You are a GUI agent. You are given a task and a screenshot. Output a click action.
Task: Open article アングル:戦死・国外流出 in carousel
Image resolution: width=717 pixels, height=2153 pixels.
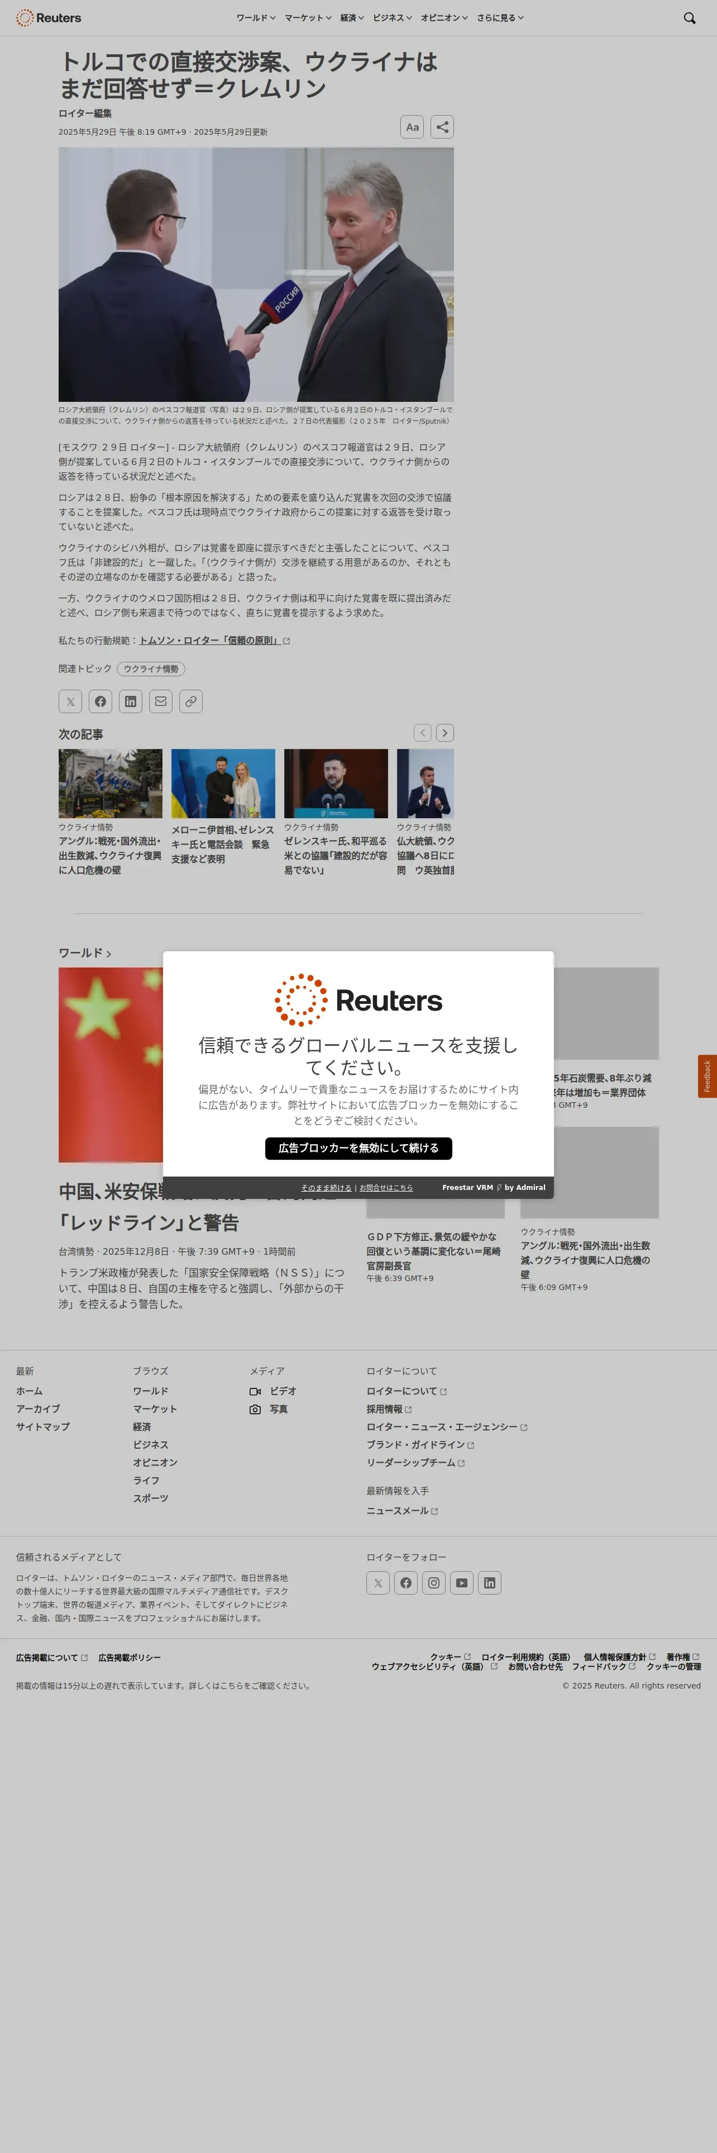click(x=110, y=856)
